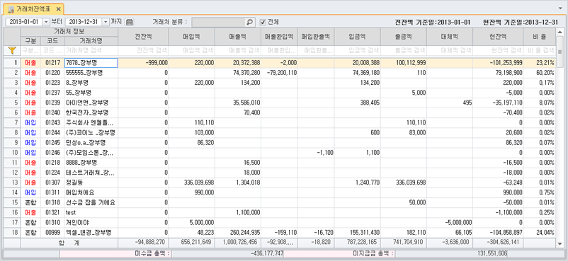Image resolution: width=568 pixels, height=261 pixels.
Task: Toggle the 전체 checkbox
Action: (263, 22)
